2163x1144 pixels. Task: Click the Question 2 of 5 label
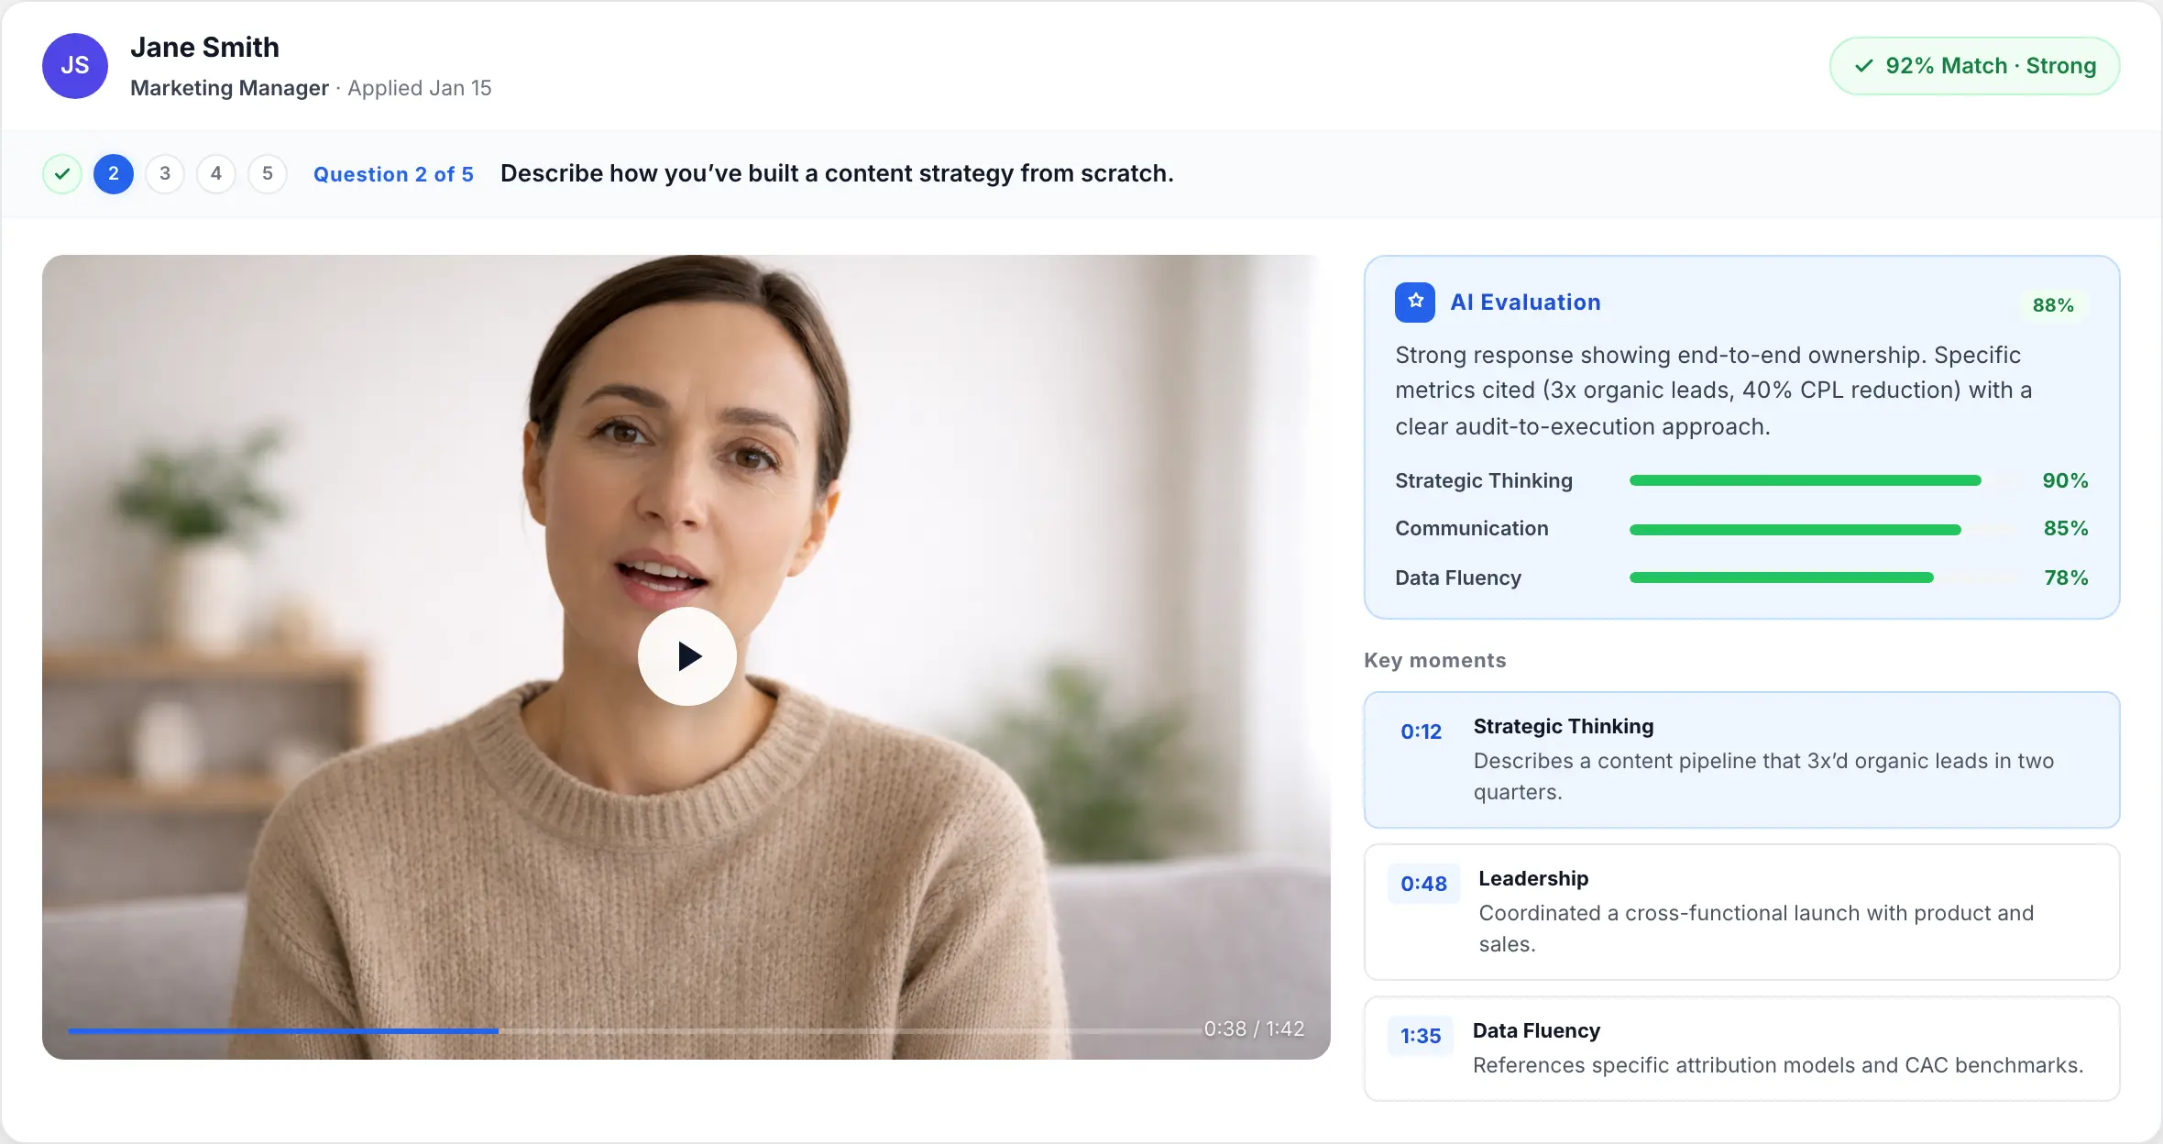pos(393,174)
